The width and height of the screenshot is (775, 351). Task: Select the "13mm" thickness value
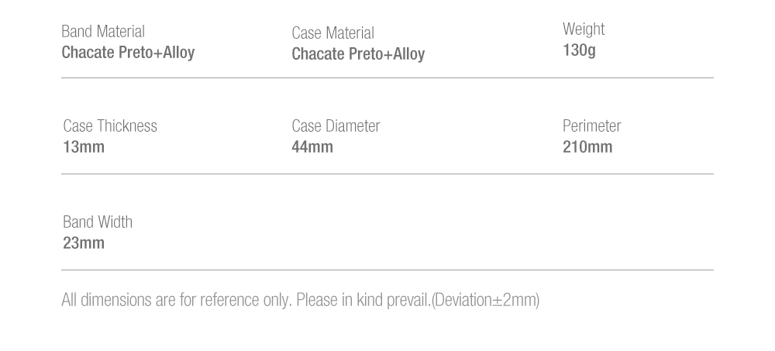tap(84, 147)
